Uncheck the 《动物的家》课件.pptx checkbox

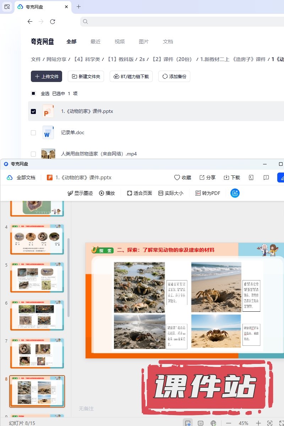pos(33,111)
